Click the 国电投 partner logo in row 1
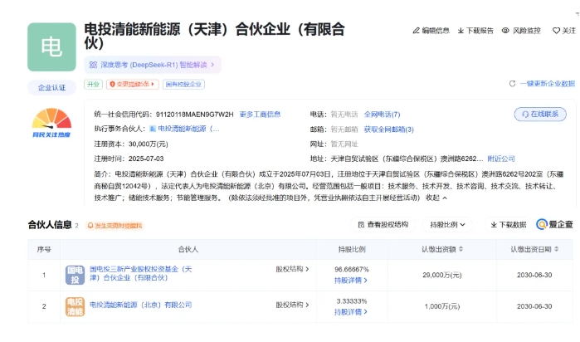 pos(76,275)
